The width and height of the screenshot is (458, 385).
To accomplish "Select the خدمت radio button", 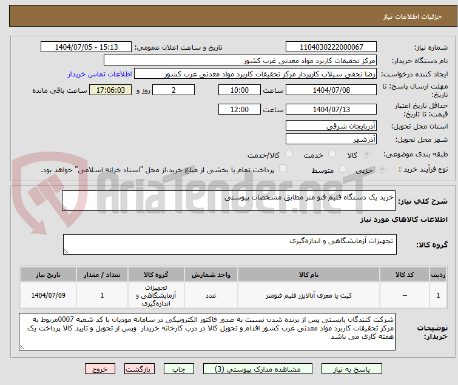I will point(332,154).
